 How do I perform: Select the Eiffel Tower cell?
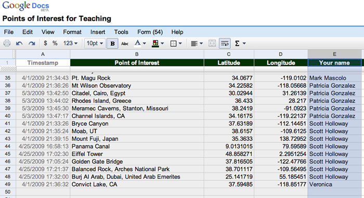137,154
